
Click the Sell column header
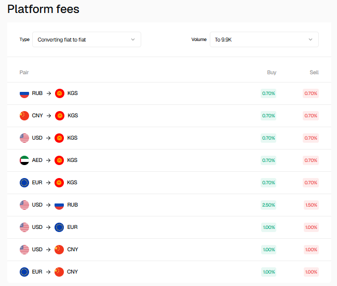pyautogui.click(x=314, y=73)
